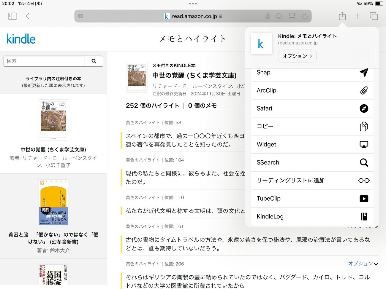Click the battery status indicator

379,4
